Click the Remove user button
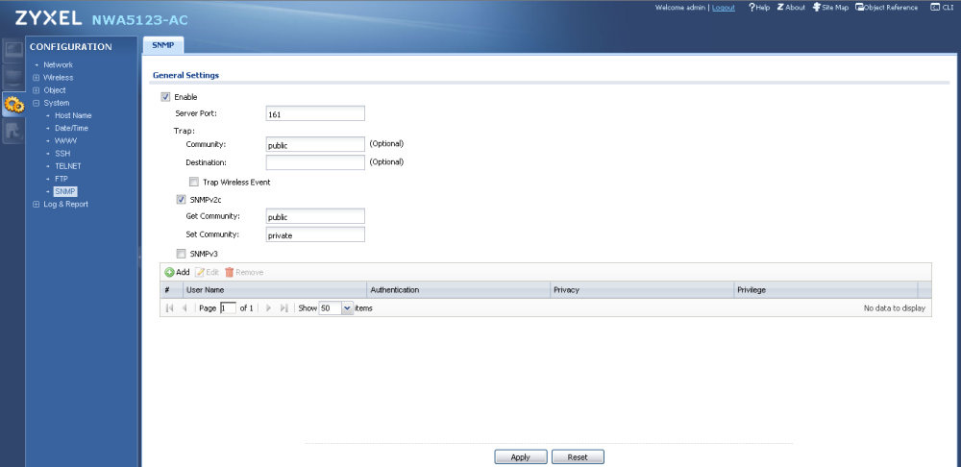961x467 pixels. [x=244, y=272]
